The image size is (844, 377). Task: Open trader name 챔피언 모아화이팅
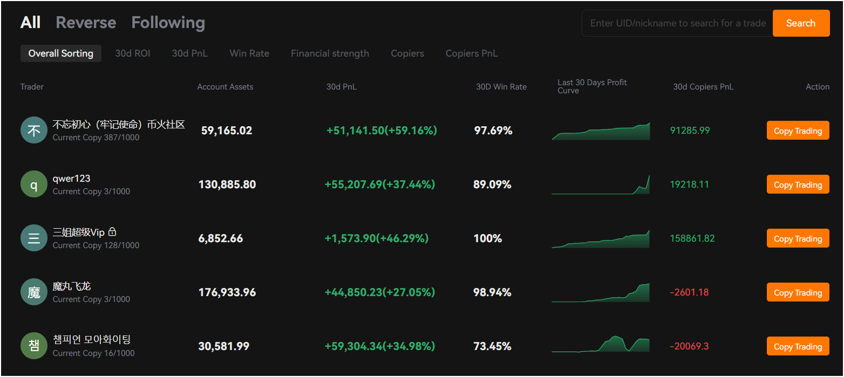(x=91, y=340)
